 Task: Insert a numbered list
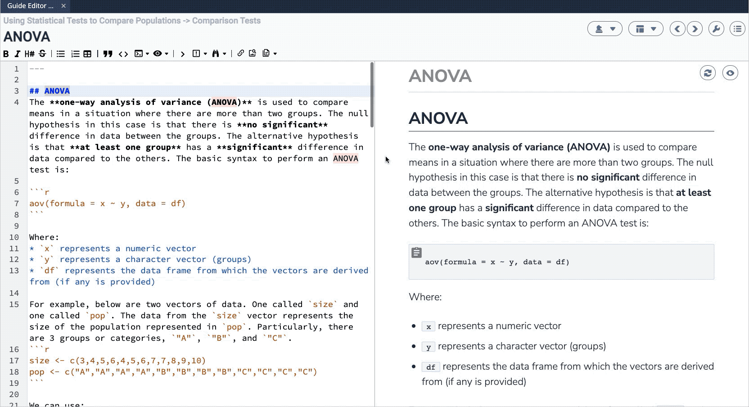pos(75,54)
